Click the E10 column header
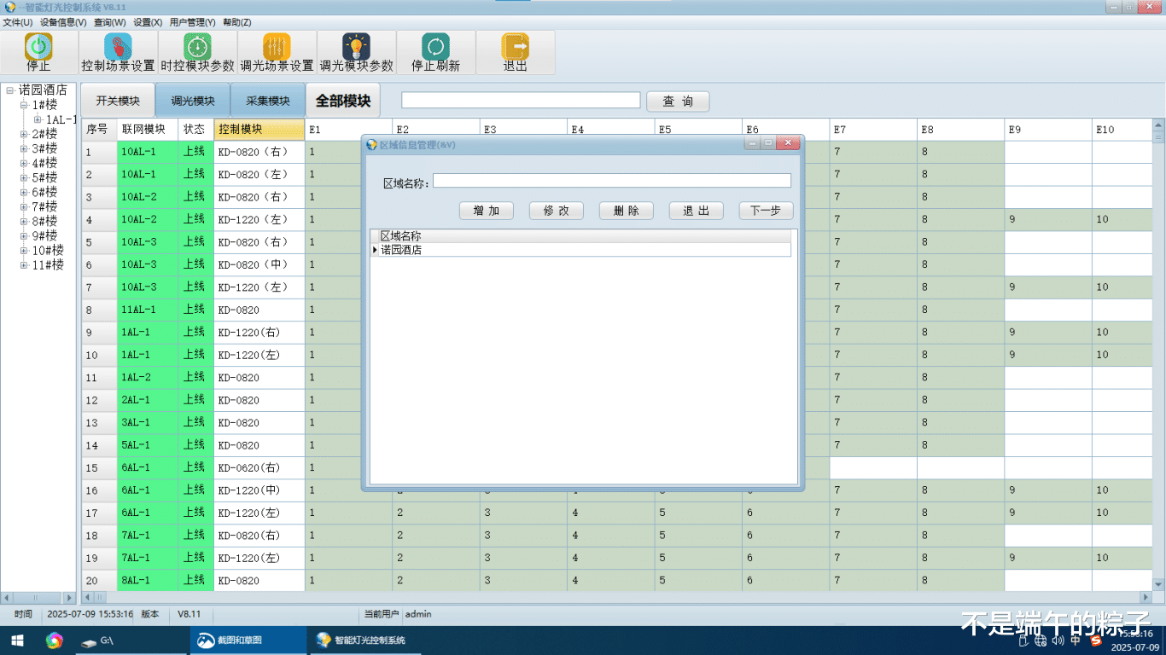The image size is (1166, 655). tap(1122, 130)
